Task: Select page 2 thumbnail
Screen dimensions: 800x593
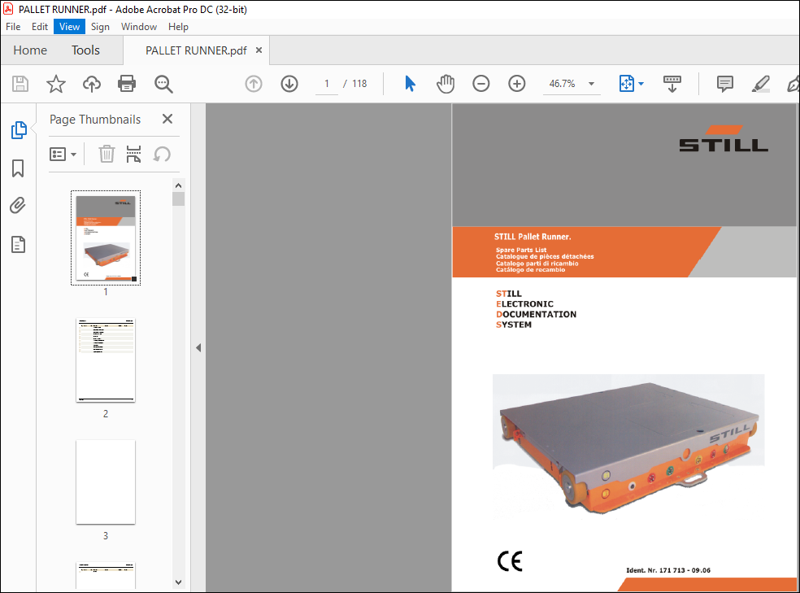Action: (x=106, y=360)
